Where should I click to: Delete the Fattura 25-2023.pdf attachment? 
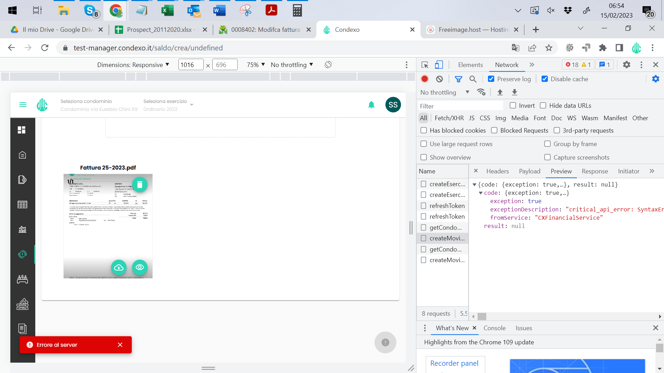[x=140, y=185]
